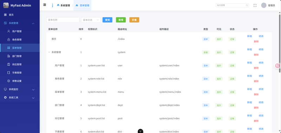Open the 菜单状态 dropdown

click(91, 20)
